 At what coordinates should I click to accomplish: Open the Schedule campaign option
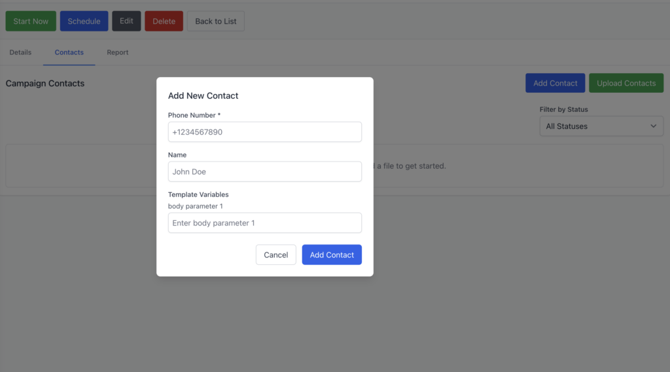click(84, 21)
